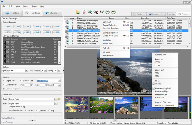Select the PSD output format button
The image size is (192, 125).
tap(46, 32)
